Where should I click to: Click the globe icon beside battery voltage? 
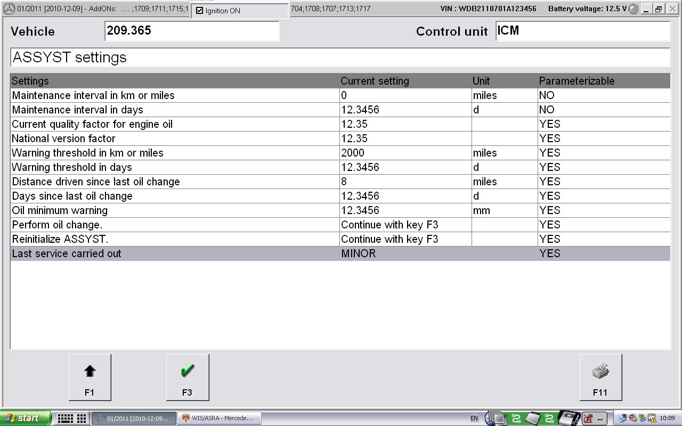632,9
